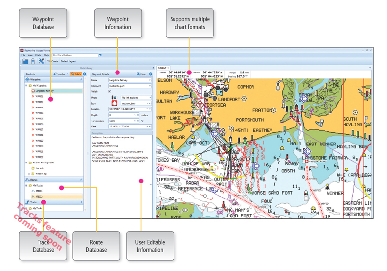This screenshot has width=387, height=271.
Task: Open the Photo link dropdown
Action: pos(150,98)
